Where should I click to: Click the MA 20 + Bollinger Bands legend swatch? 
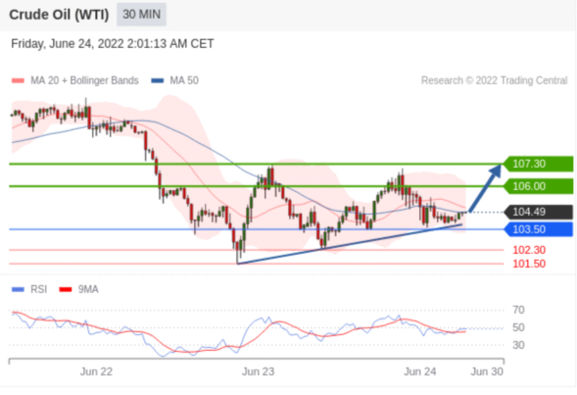18,80
